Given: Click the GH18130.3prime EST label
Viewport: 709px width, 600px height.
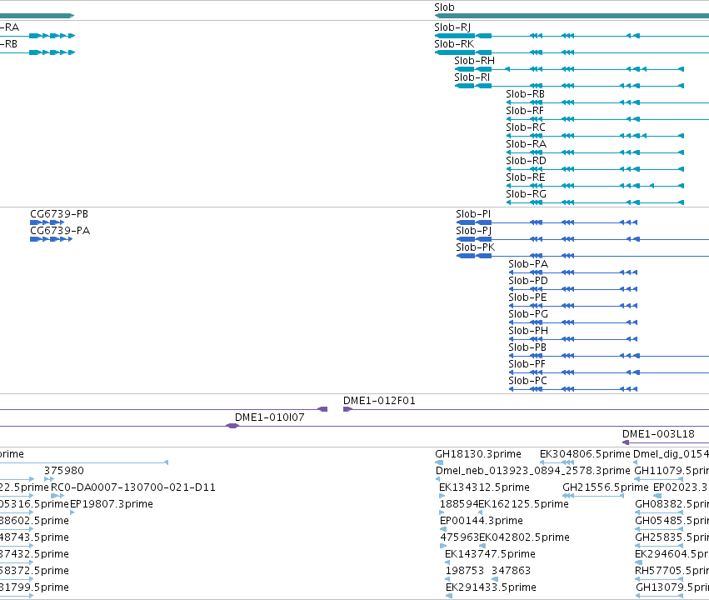Looking at the screenshot, I should tap(478, 454).
